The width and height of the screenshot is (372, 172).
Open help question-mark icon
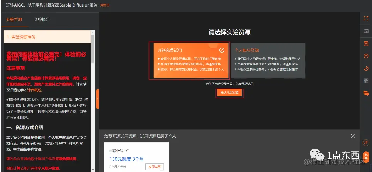[x=366, y=56]
